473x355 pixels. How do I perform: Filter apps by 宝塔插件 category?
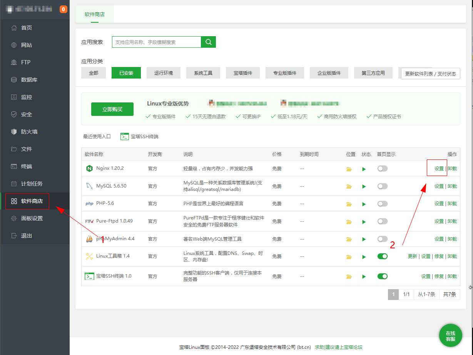point(243,73)
